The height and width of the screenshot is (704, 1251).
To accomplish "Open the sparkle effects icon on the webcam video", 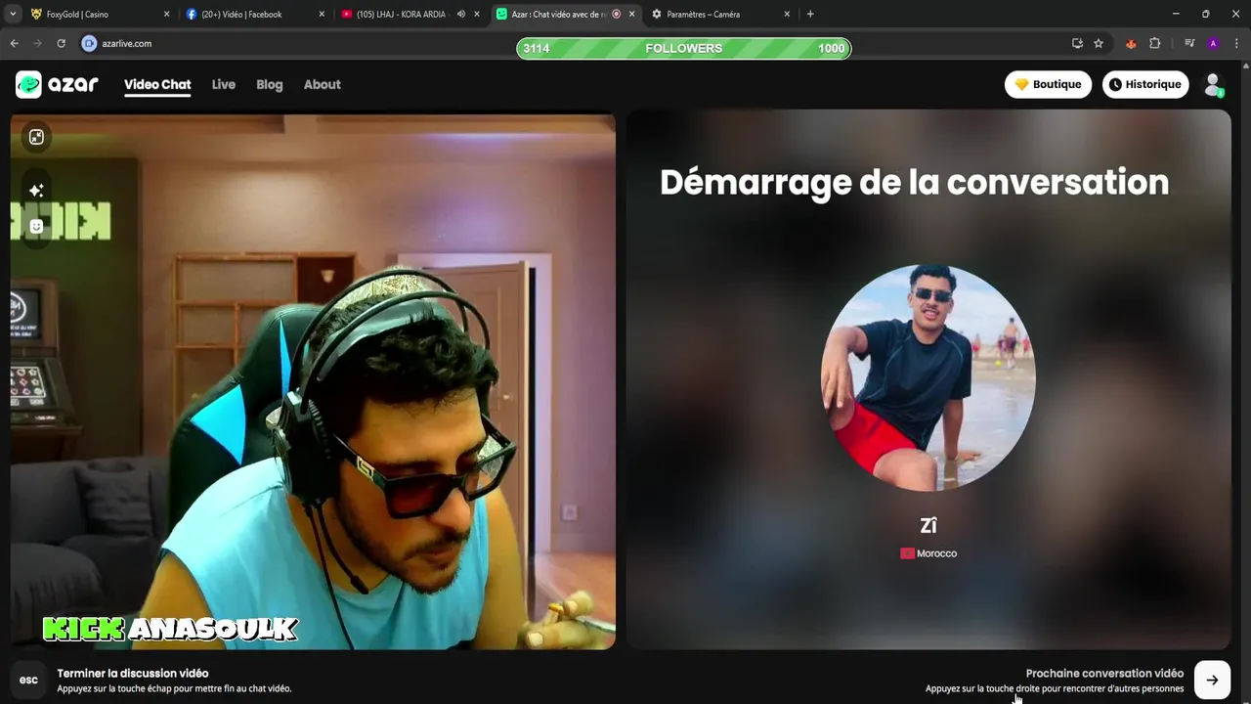I will pyautogui.click(x=36, y=190).
